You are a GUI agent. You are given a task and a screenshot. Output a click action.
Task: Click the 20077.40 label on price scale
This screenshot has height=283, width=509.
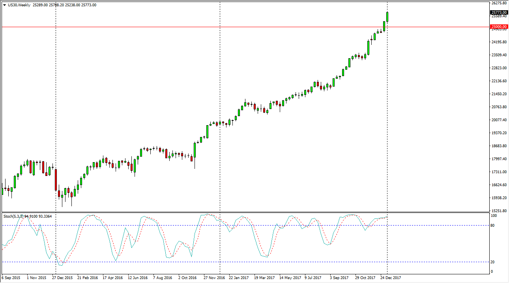[x=499, y=120]
